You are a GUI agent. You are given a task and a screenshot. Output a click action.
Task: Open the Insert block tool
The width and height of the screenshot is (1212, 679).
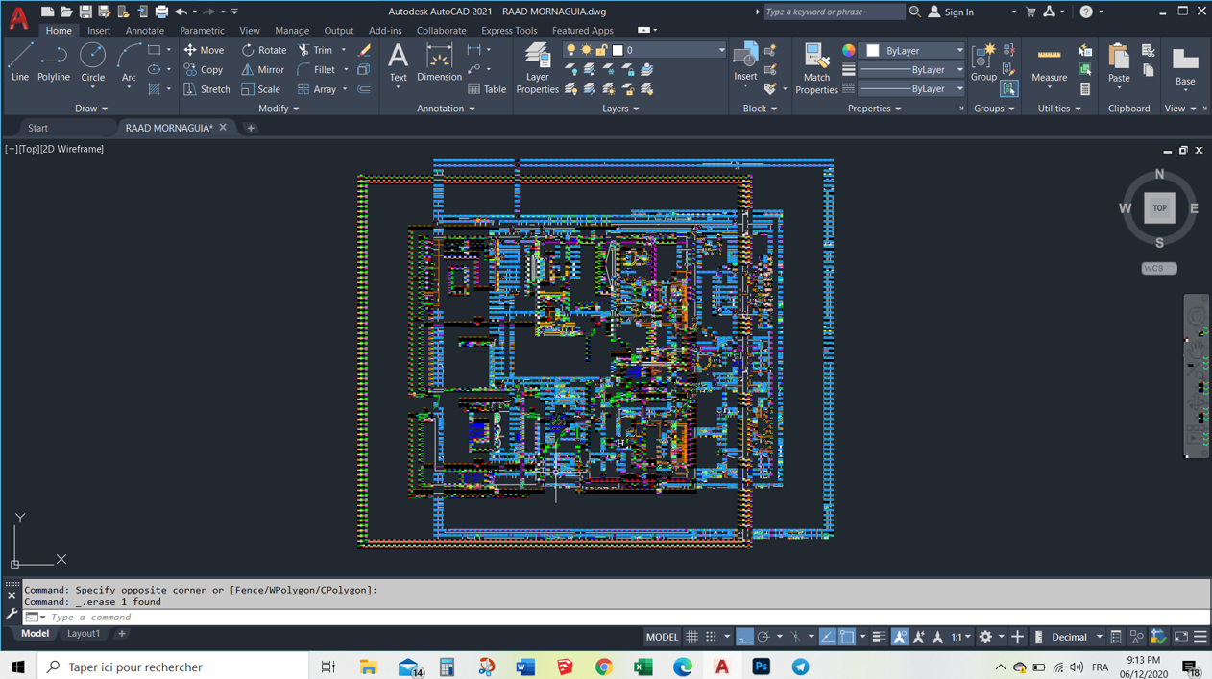745,62
